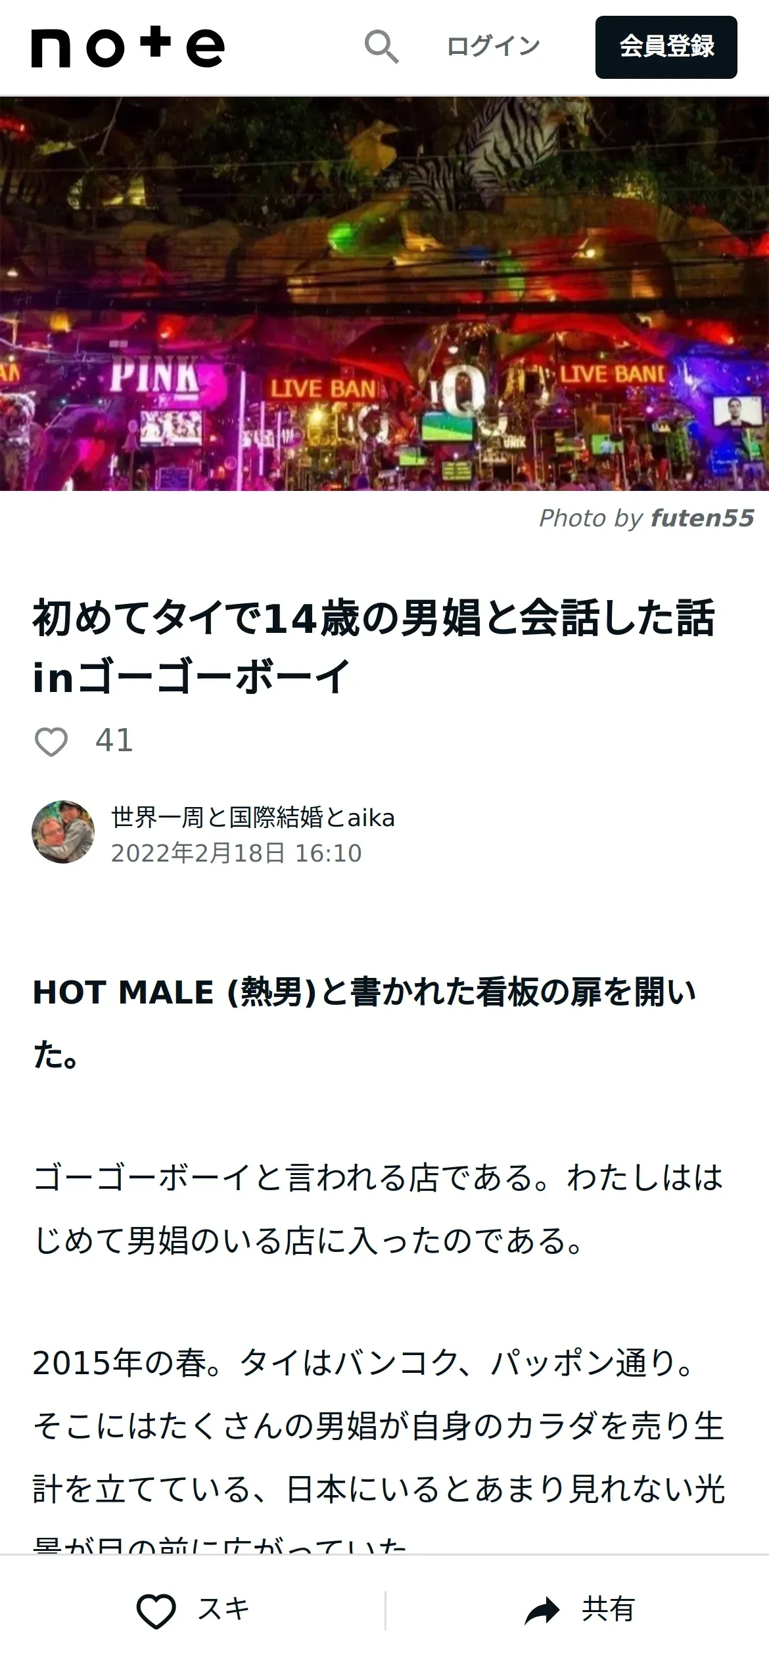Tap the heart icon in the bottom bar
Viewport: 769px width, 1664px height.
point(156,1611)
